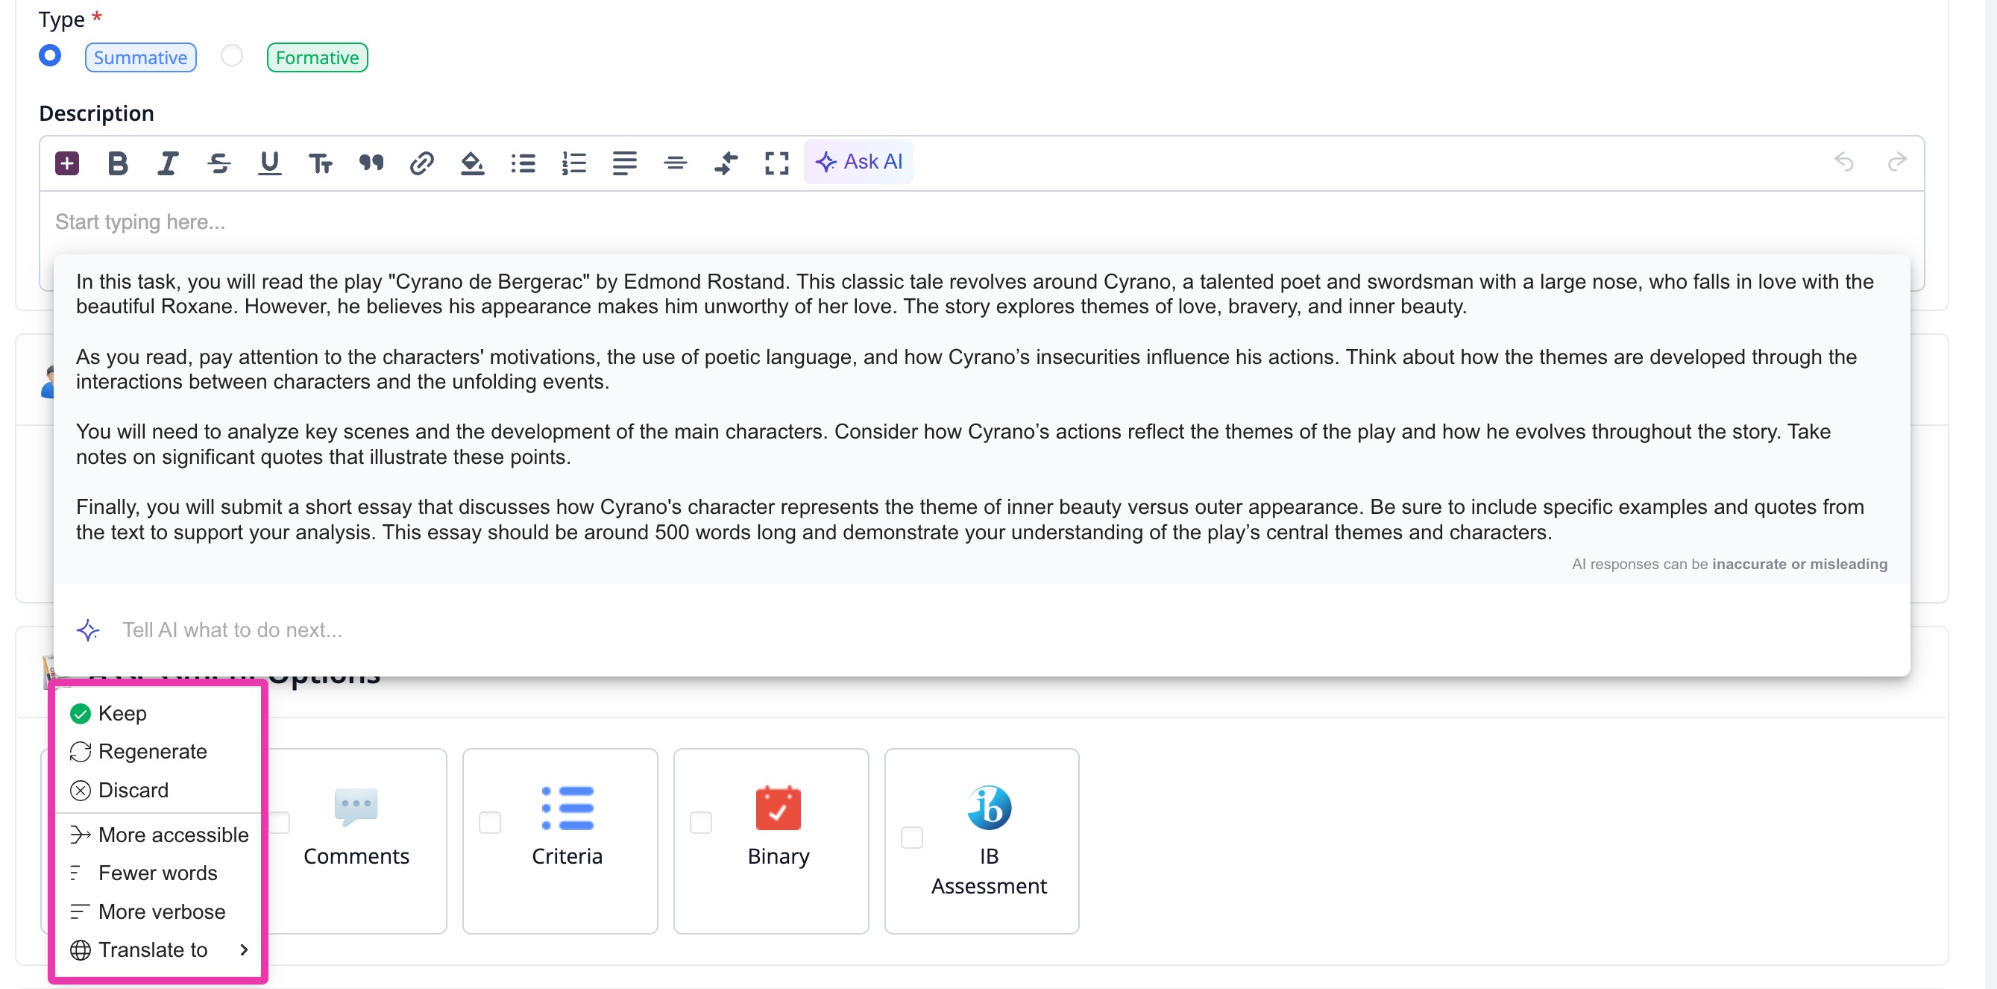This screenshot has height=989, width=1997.
Task: Enable the Binary option
Action: 702,823
